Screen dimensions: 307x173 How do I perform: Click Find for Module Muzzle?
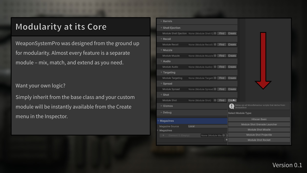coord(222,56)
